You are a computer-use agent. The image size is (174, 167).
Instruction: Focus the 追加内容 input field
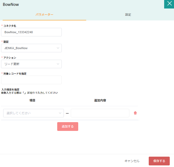click(x=100, y=113)
